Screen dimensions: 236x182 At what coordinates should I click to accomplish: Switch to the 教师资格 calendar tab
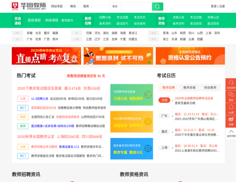[190, 88]
